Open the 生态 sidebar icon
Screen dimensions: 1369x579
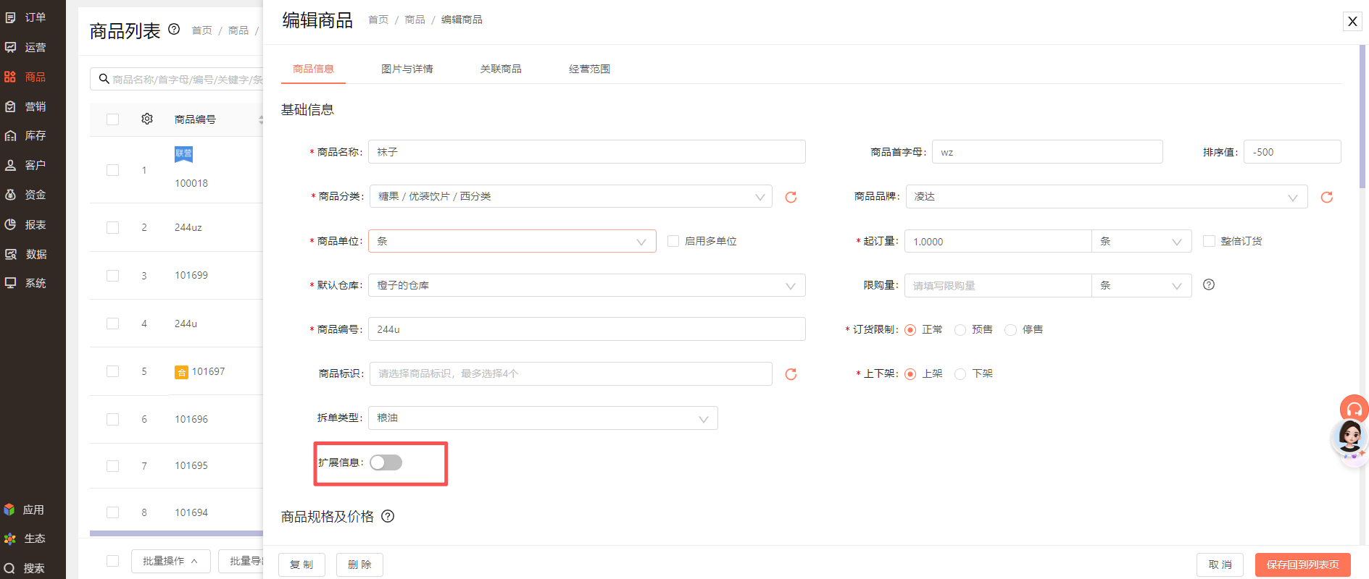[9, 538]
